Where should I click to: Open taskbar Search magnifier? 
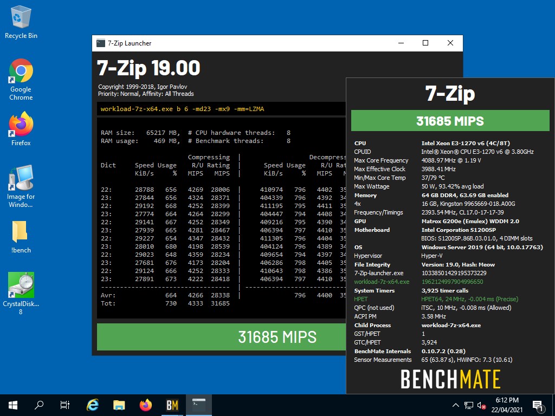pyautogui.click(x=39, y=405)
